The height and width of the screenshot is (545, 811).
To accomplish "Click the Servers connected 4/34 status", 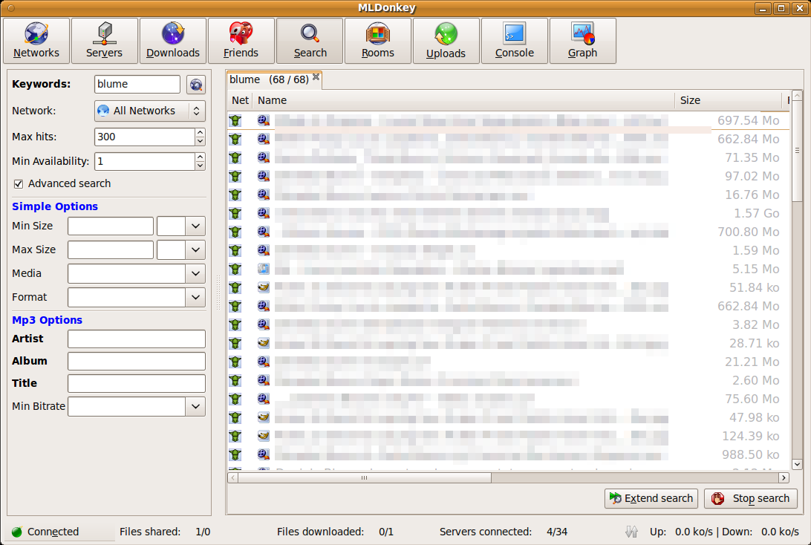I will (504, 532).
